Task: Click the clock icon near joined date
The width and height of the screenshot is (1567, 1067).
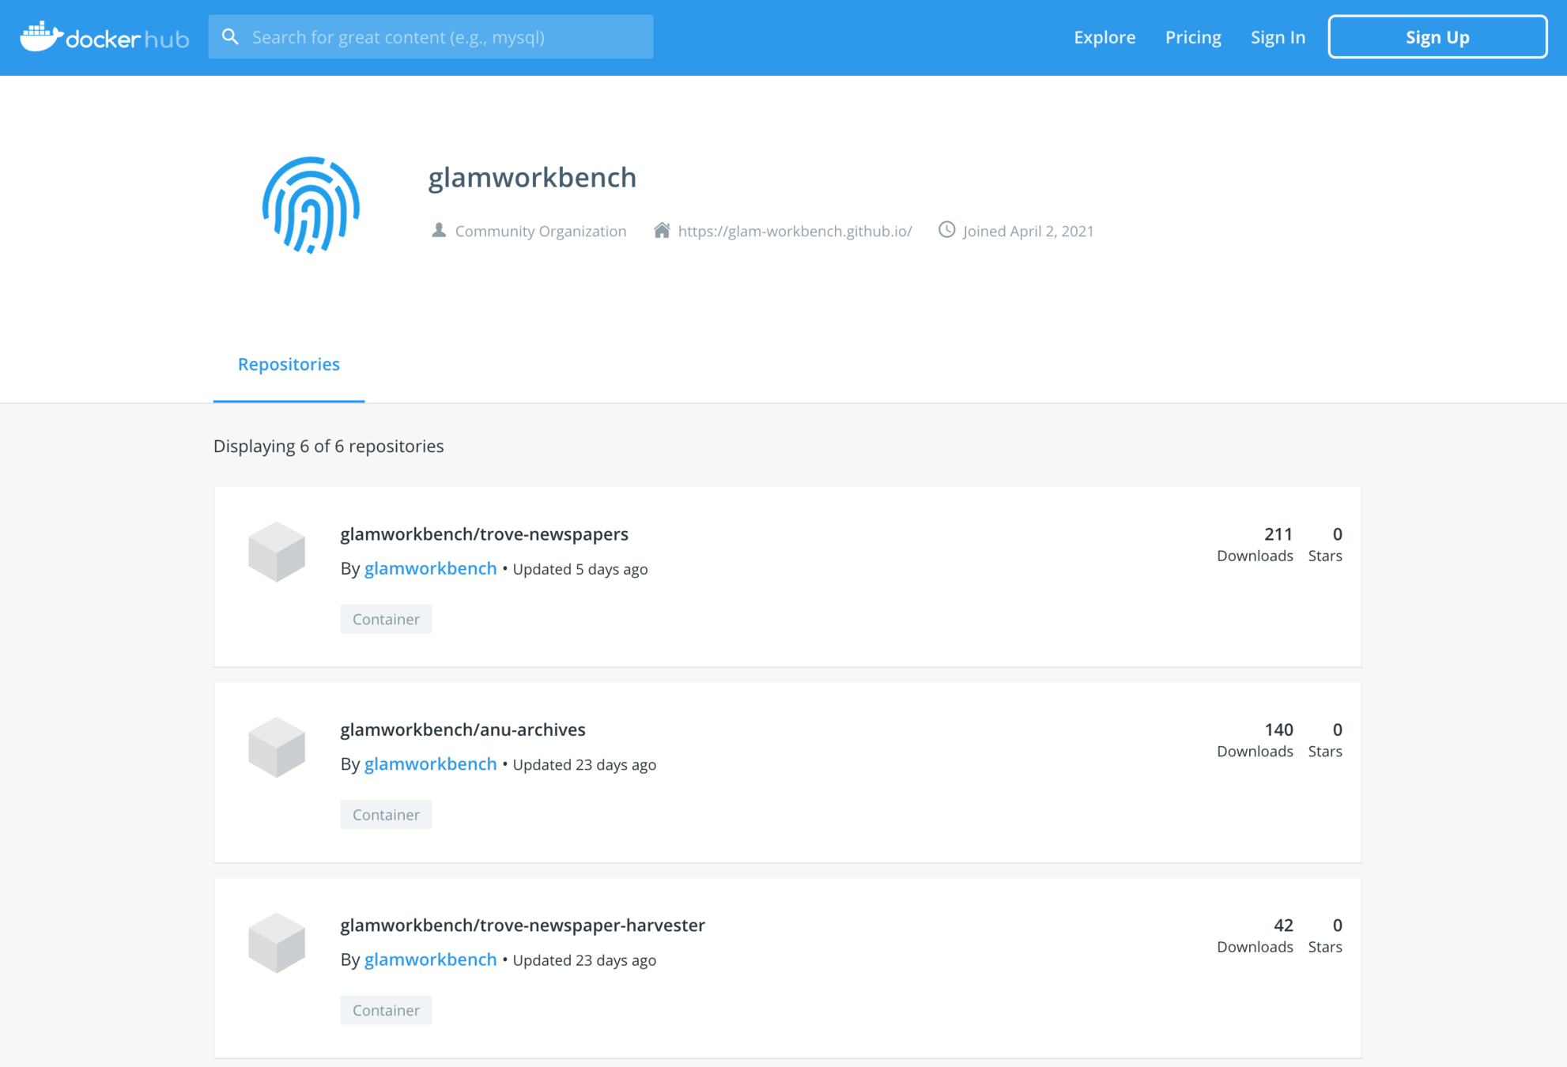Action: click(x=946, y=230)
